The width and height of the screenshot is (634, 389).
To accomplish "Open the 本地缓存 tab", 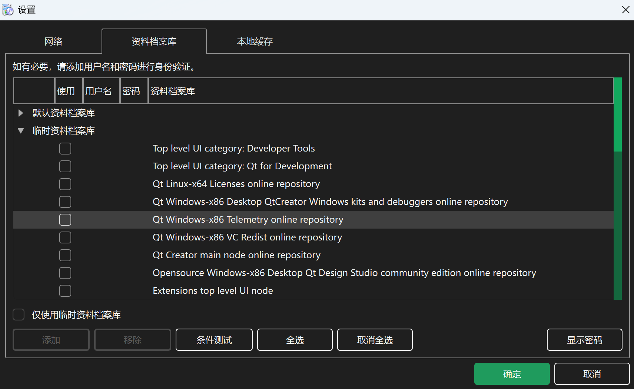I will pyautogui.click(x=255, y=41).
